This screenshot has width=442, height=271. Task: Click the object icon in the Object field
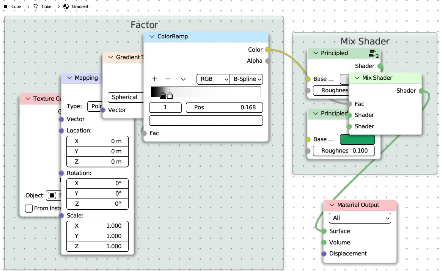tap(52, 195)
